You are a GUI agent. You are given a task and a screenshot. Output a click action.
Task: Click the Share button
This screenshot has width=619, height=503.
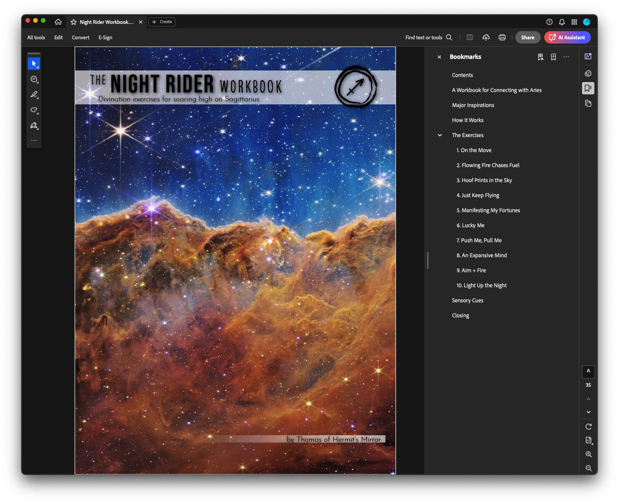coord(528,37)
